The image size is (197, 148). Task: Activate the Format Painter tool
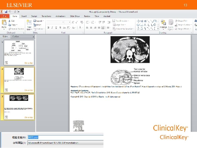click(16, 29)
